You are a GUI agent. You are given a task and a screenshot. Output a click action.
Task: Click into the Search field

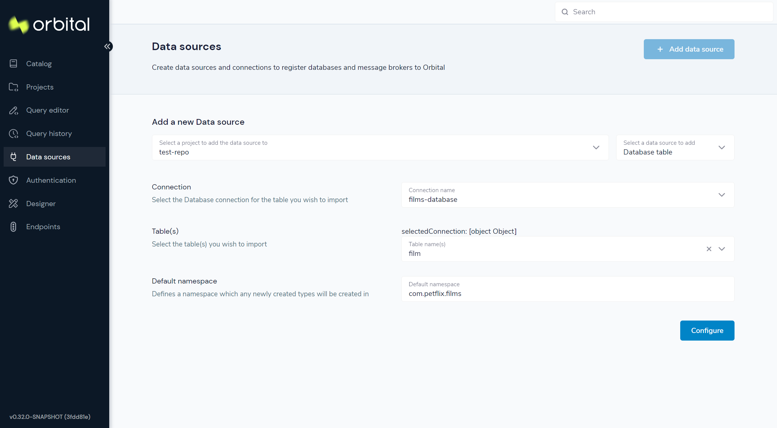point(664,12)
